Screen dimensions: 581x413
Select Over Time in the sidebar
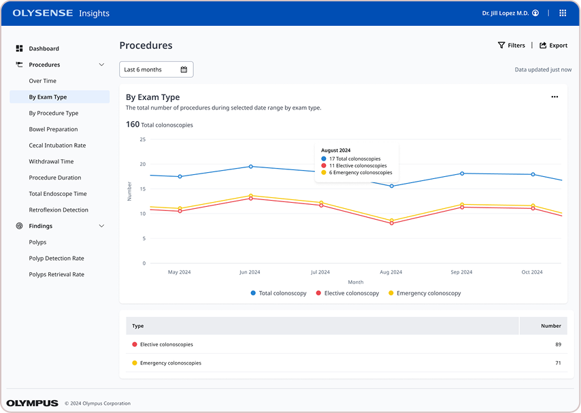tap(43, 81)
